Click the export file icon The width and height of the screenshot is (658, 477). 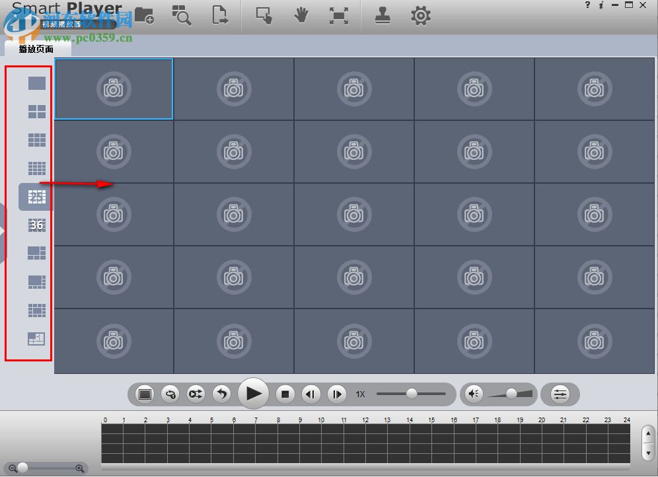[220, 15]
